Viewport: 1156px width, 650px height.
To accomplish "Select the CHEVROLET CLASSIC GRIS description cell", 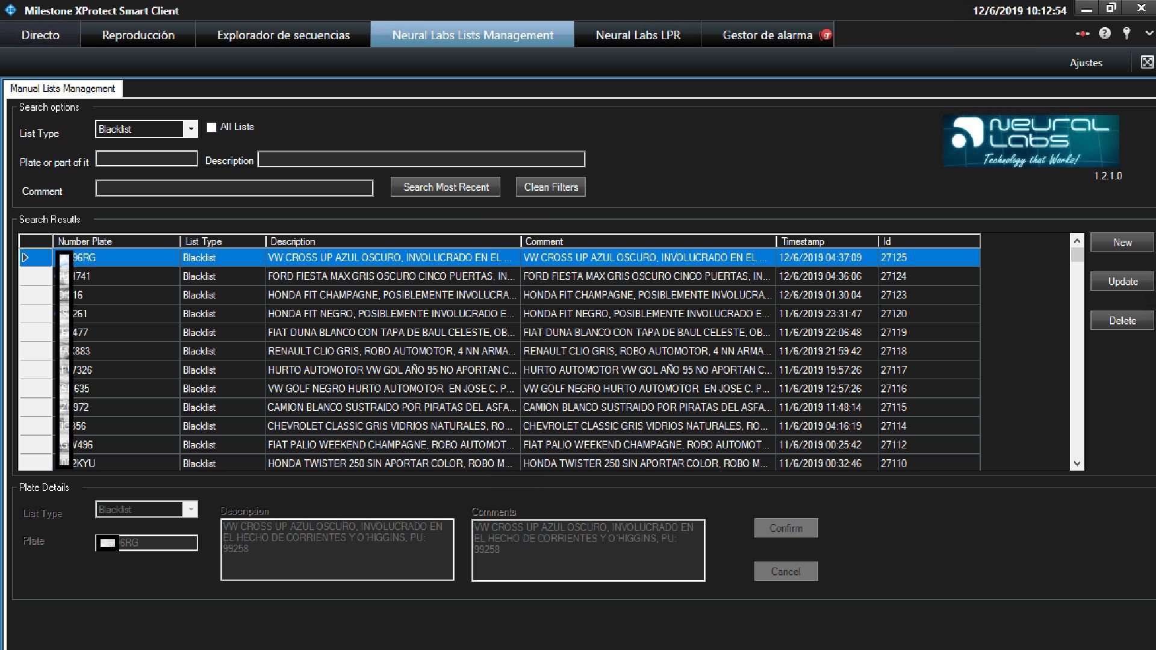I will pyautogui.click(x=393, y=426).
